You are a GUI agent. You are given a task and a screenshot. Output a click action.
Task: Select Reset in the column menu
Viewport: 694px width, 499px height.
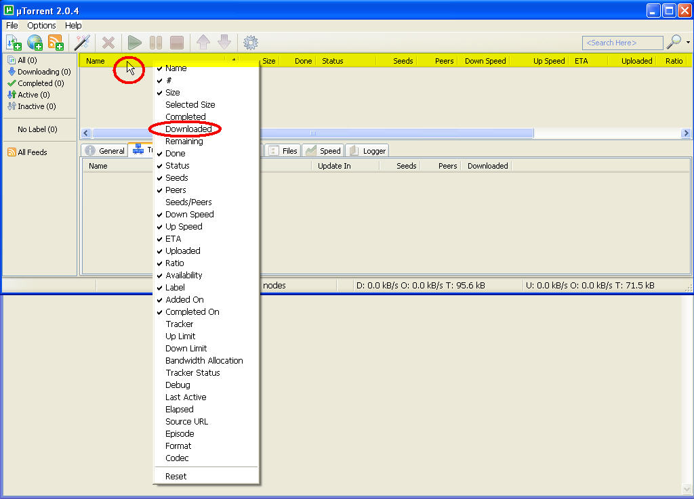[x=176, y=477]
